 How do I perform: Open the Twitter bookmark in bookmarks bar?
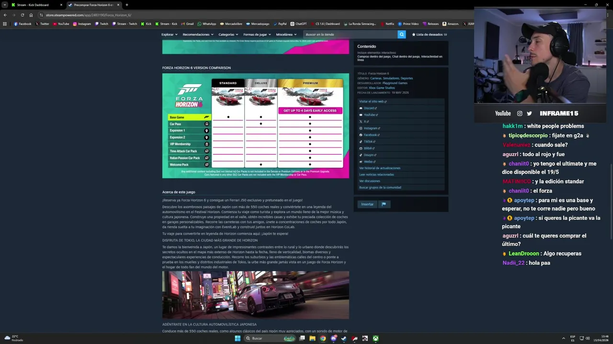coord(42,24)
